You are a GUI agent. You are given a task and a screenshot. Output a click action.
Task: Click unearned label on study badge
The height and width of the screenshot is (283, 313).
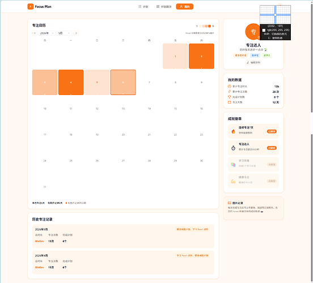272,164
